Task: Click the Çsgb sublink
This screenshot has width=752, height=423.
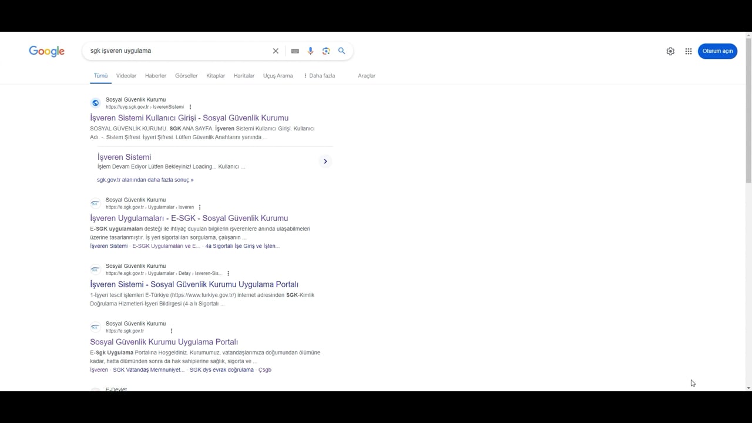Action: tap(265, 370)
